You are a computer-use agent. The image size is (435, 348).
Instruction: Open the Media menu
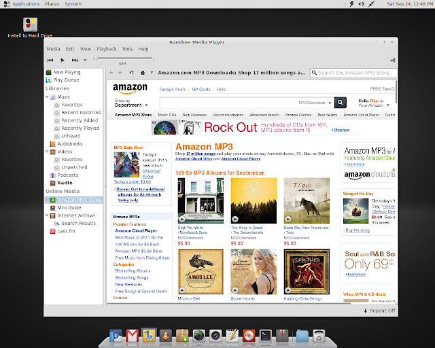[x=53, y=49]
